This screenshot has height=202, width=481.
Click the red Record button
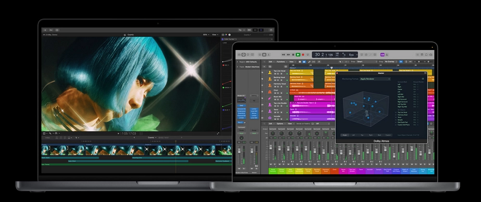click(x=303, y=55)
